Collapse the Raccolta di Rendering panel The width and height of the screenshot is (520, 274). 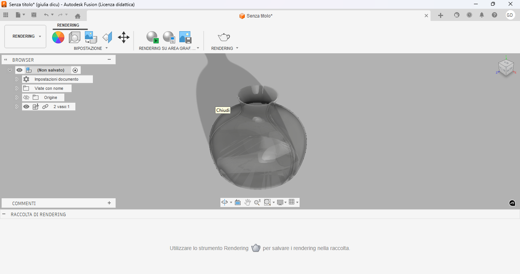tap(5, 214)
